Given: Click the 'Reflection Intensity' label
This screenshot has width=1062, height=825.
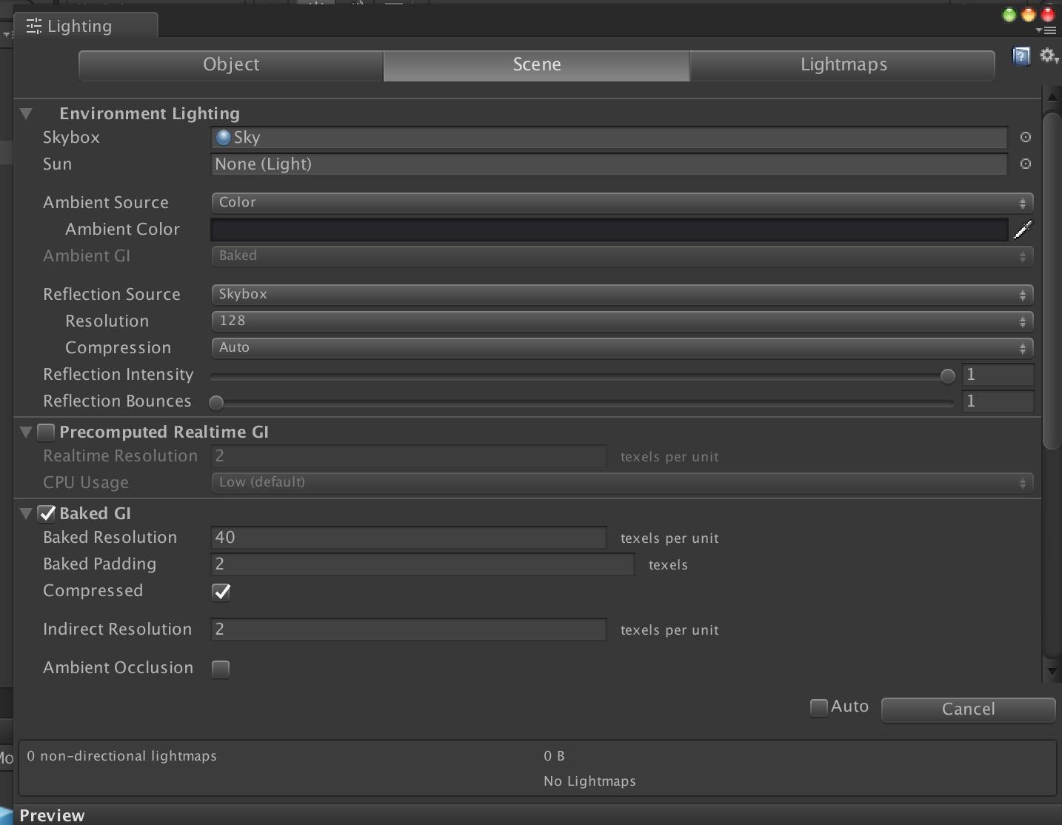Looking at the screenshot, I should [x=118, y=375].
